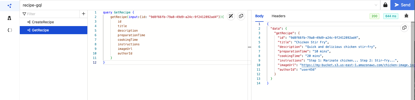Copy the query with copy icon
This screenshot has height=100, width=415.
pos(241,16)
